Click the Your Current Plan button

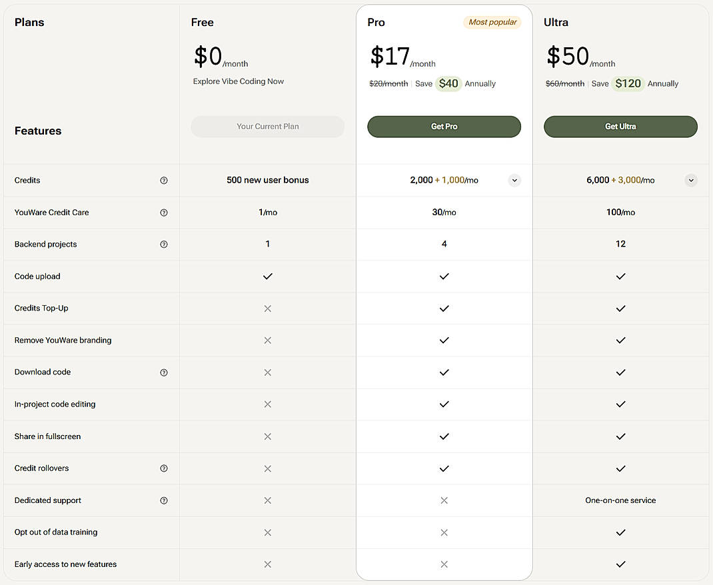pyautogui.click(x=268, y=127)
